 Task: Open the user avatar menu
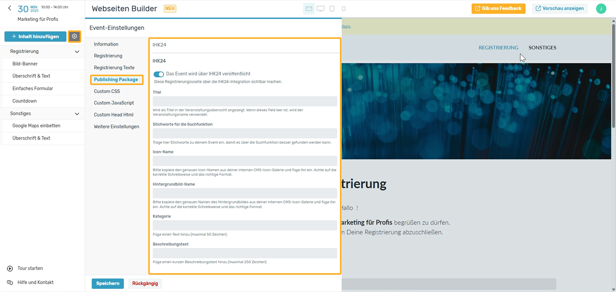pos(601,8)
